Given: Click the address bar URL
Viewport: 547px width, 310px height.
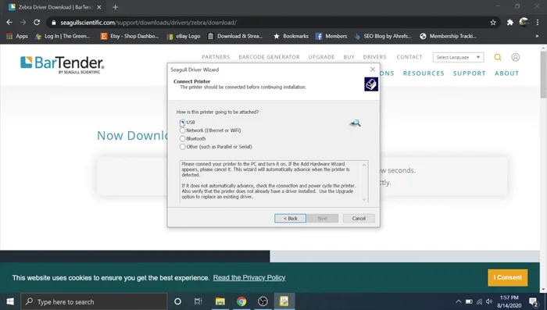Looking at the screenshot, I should (148, 23).
